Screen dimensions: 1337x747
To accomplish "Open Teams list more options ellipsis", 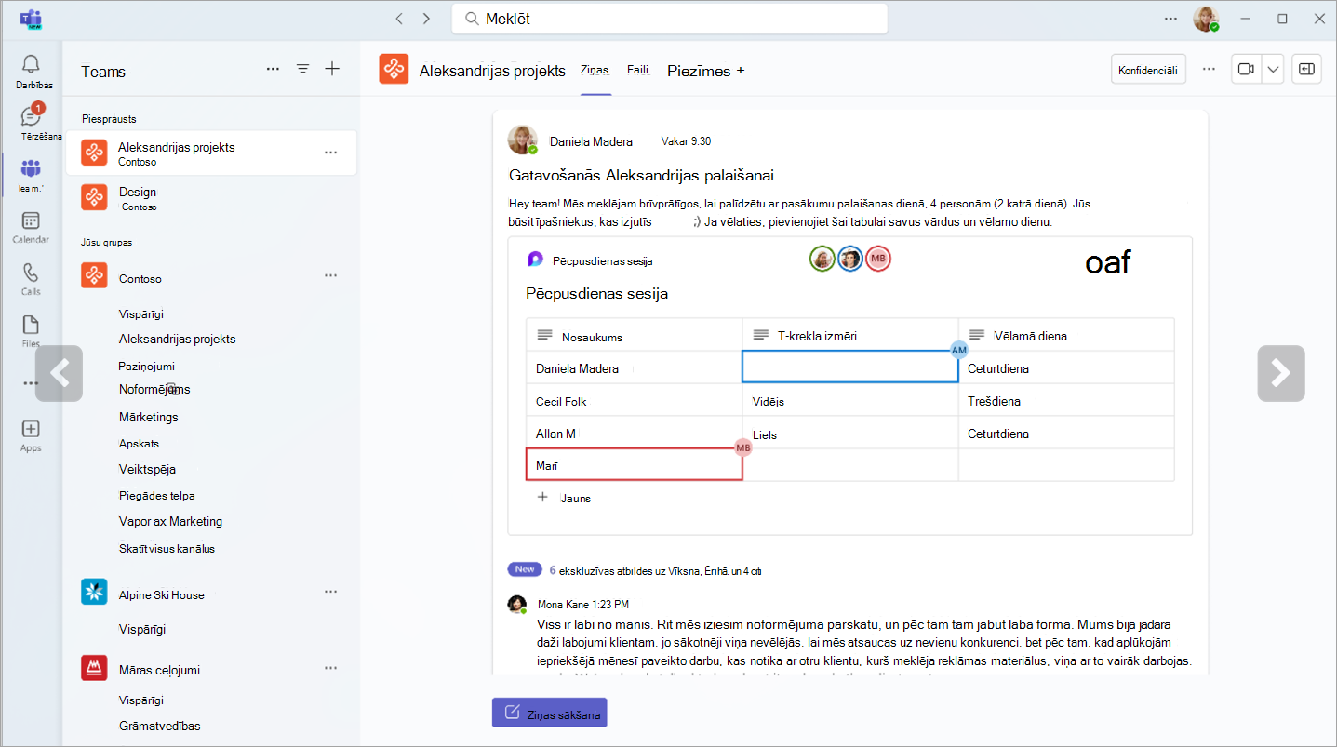I will click(273, 69).
